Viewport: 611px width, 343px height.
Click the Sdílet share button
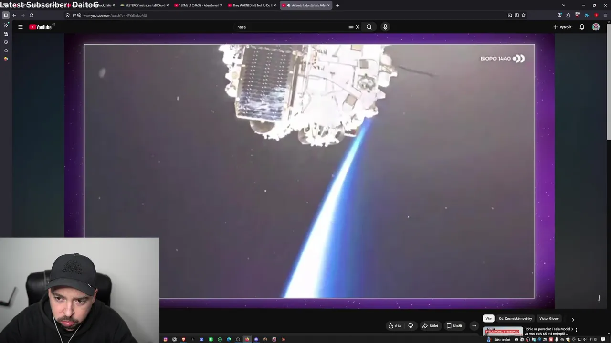coord(430,326)
